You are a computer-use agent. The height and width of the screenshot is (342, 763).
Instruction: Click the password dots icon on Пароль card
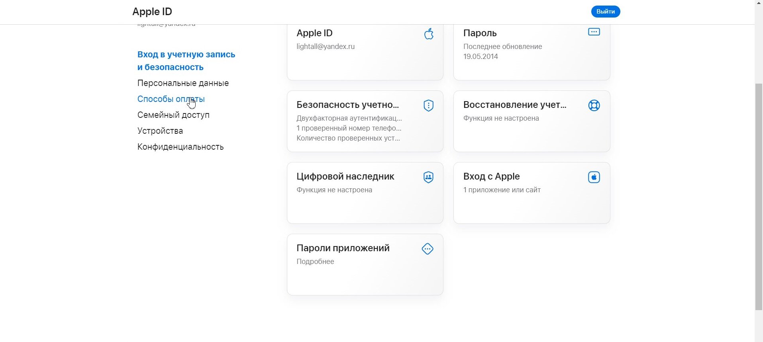(x=594, y=31)
